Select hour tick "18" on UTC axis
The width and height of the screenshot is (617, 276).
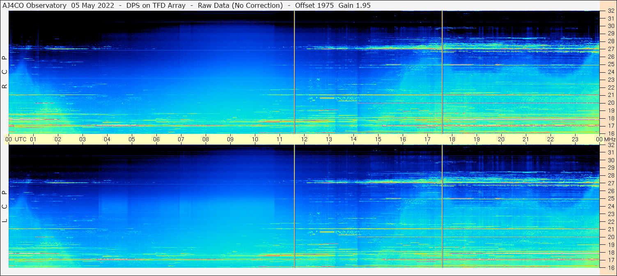(452, 139)
